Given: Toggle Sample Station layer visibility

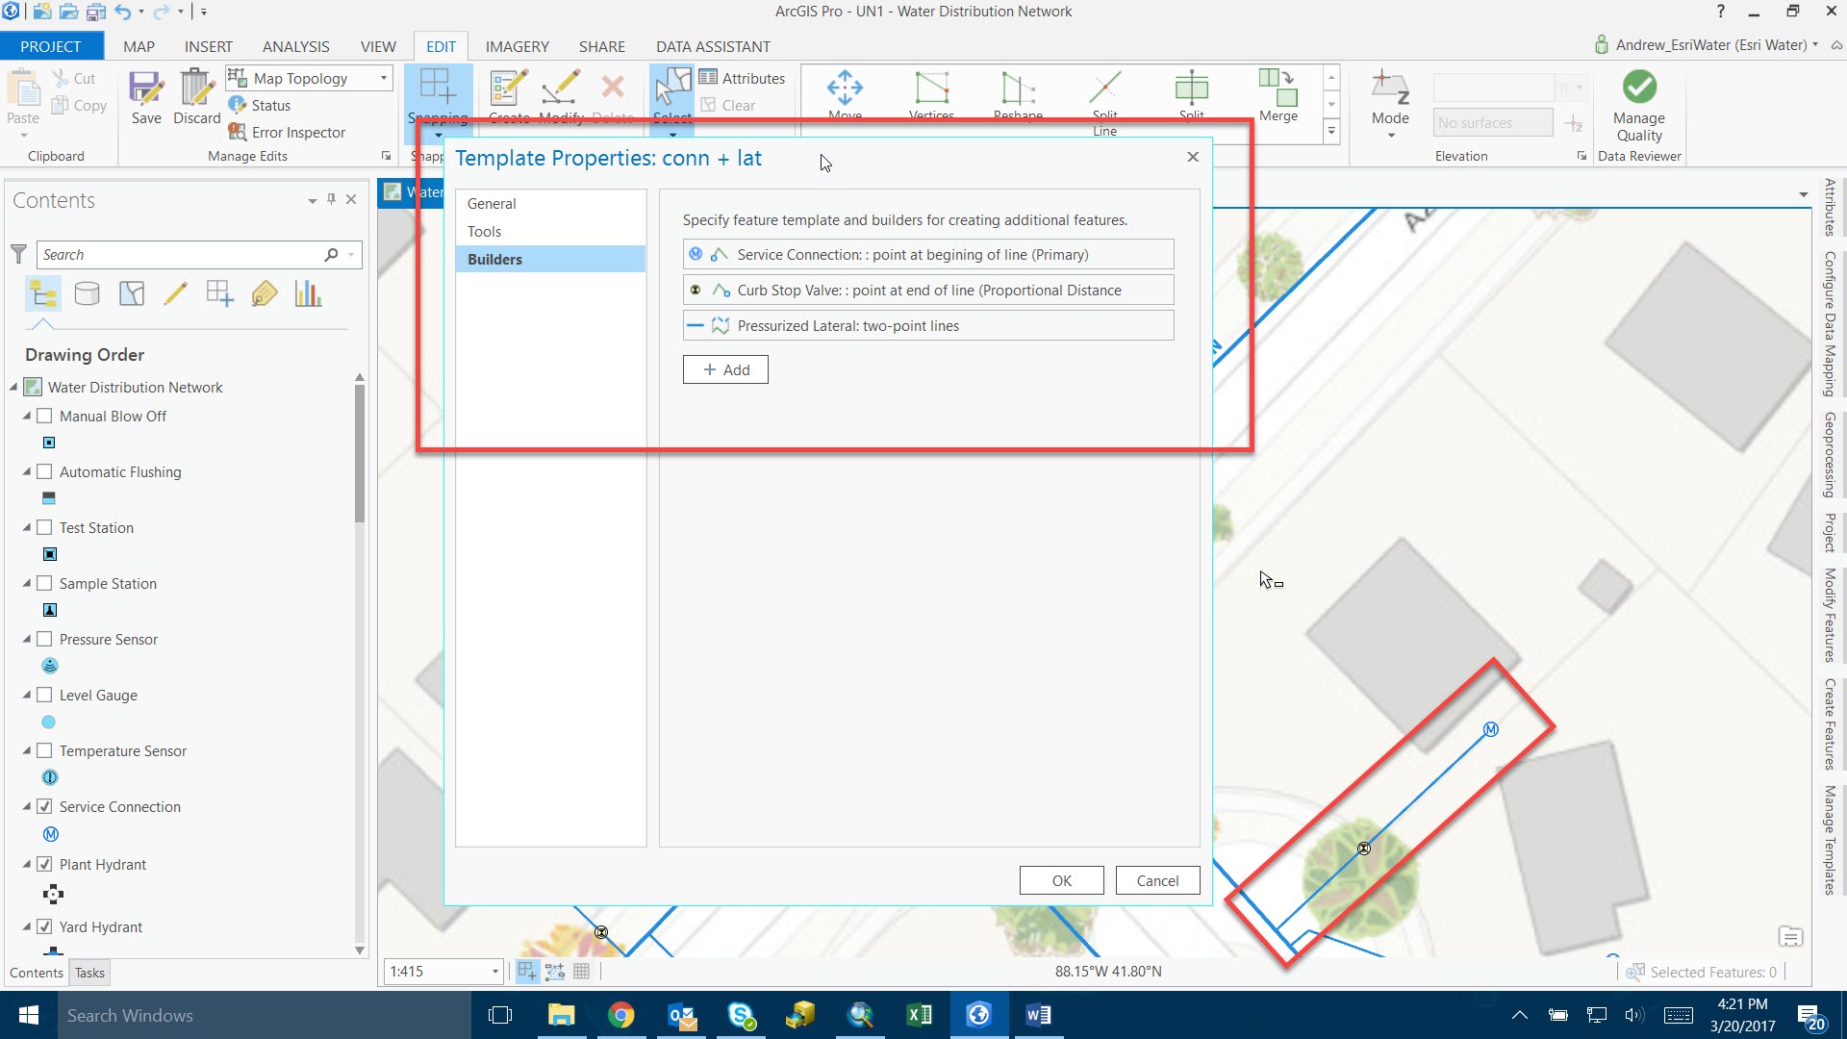Looking at the screenshot, I should pyautogui.click(x=44, y=584).
